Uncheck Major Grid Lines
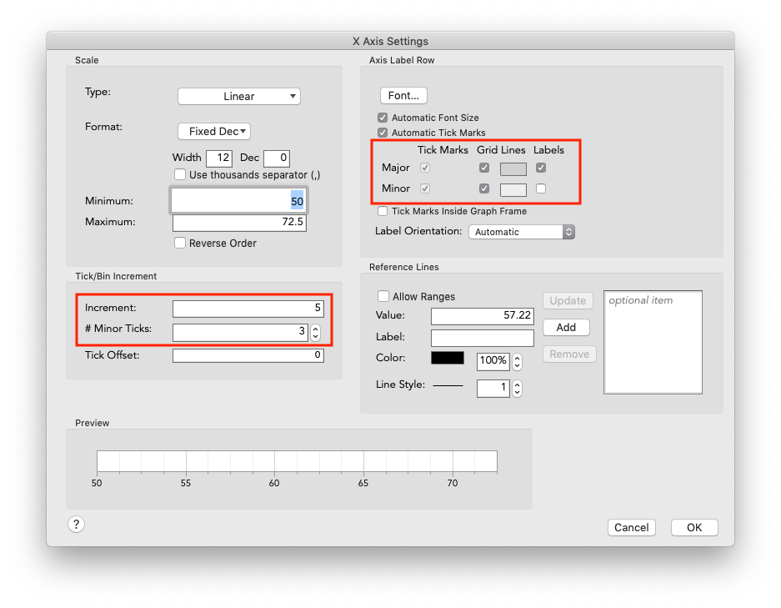The height and width of the screenshot is (608, 781). coord(484,168)
